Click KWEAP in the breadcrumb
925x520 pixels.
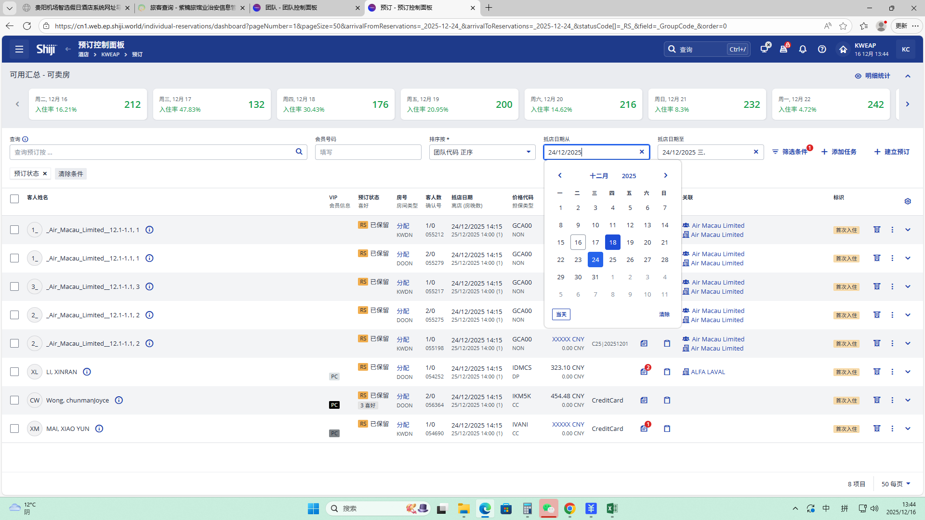point(110,54)
